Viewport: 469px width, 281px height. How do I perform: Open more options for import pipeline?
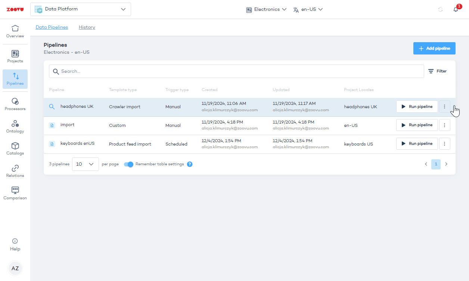coord(444,125)
